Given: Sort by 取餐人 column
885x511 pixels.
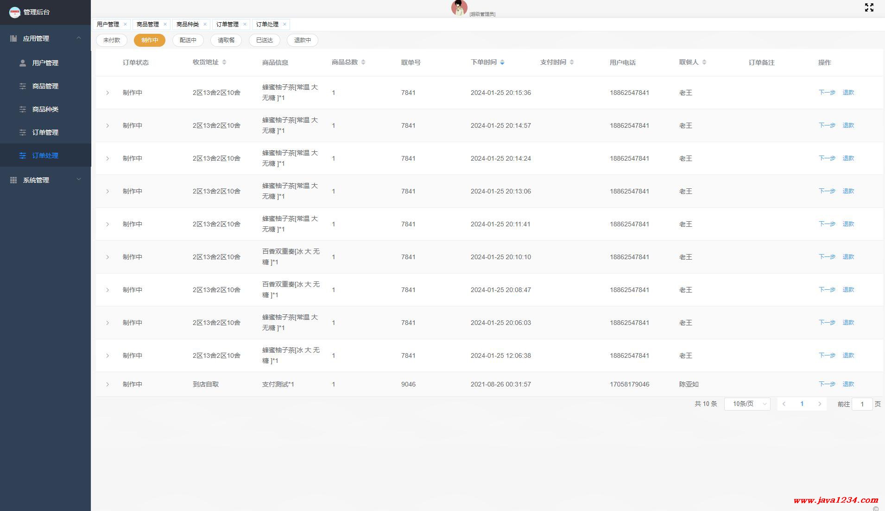Looking at the screenshot, I should coord(704,62).
